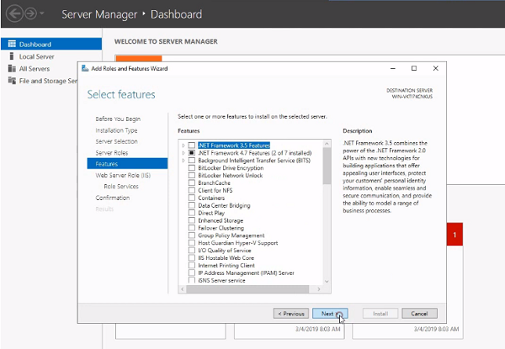Check Internet Printing Client checkbox
This screenshot has height=349, width=505.
point(192,266)
